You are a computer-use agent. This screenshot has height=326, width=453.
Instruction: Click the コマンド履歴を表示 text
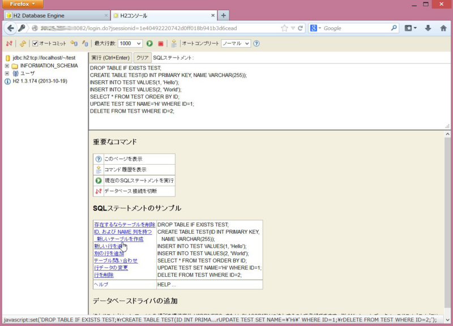[x=125, y=169]
